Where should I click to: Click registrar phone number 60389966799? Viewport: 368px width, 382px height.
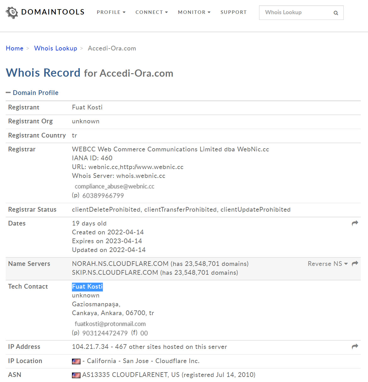pyautogui.click(x=103, y=196)
